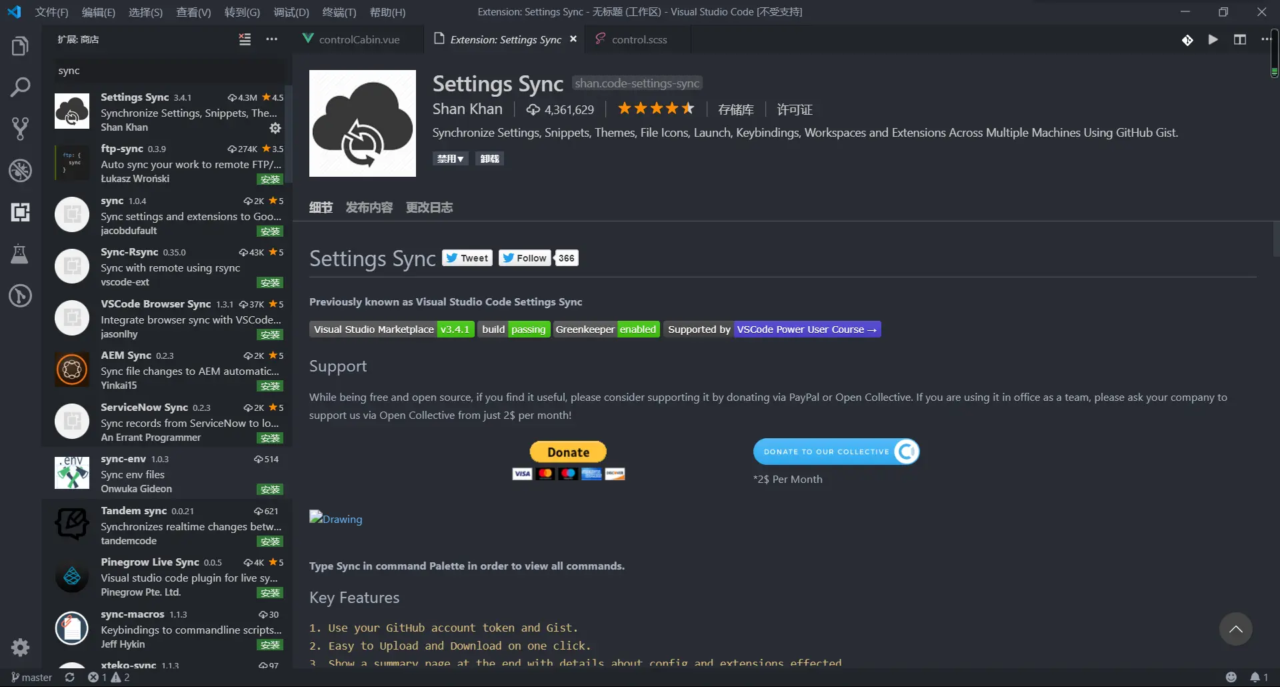Click the scroll-to-top arrow button
Image resolution: width=1280 pixels, height=687 pixels.
(1236, 629)
